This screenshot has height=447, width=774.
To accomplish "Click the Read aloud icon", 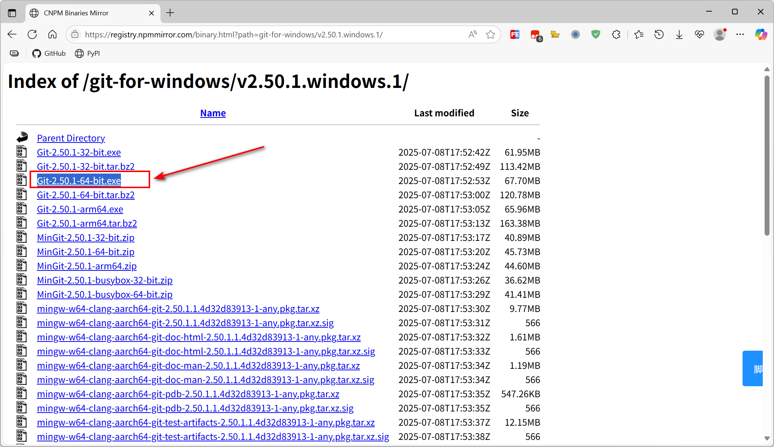I will 473,34.
